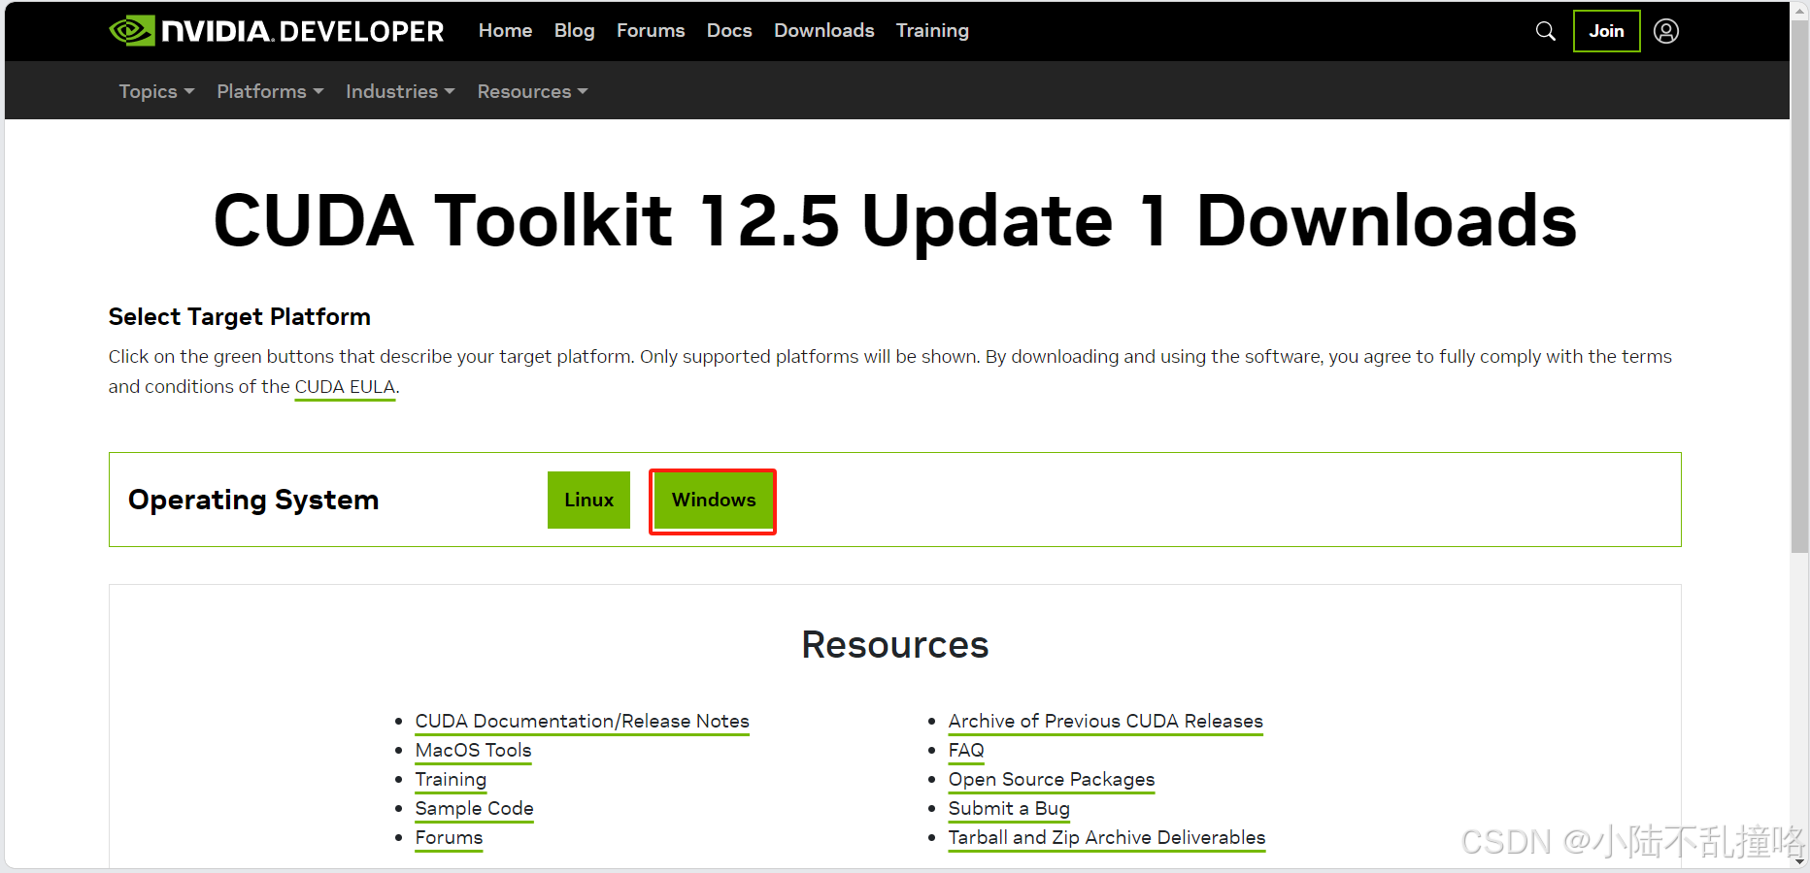Select Windows as operating system
This screenshot has width=1810, height=873.
click(x=713, y=501)
